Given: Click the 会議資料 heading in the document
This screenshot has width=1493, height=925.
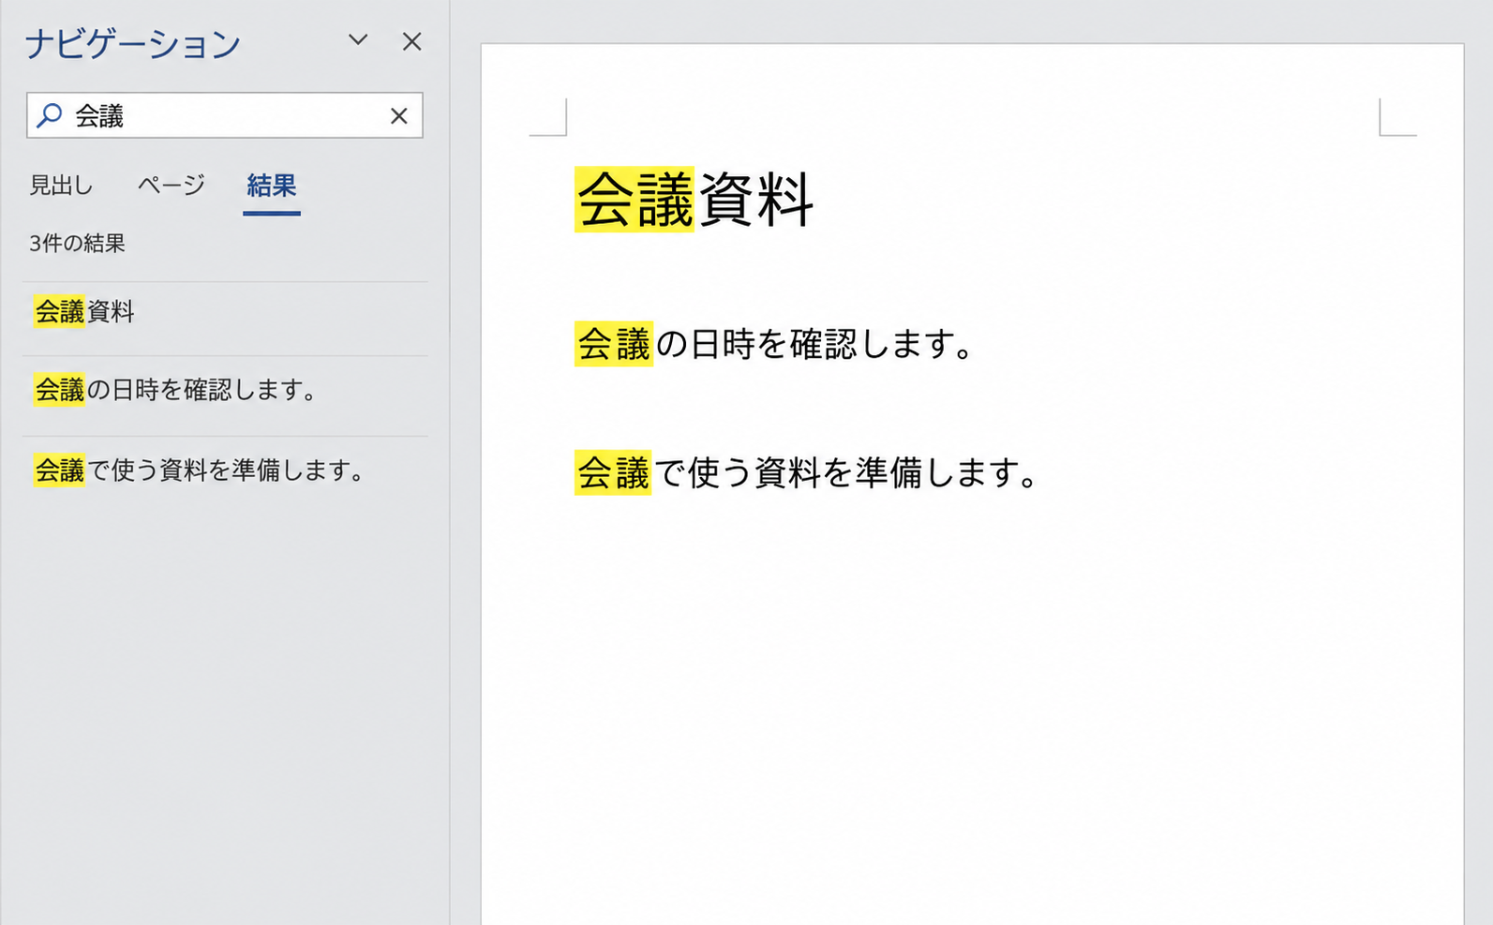Looking at the screenshot, I should coord(694,199).
